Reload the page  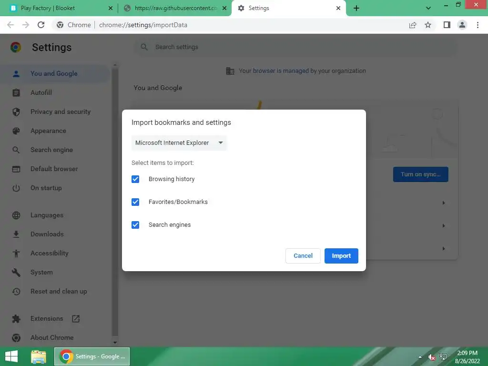pyautogui.click(x=41, y=25)
